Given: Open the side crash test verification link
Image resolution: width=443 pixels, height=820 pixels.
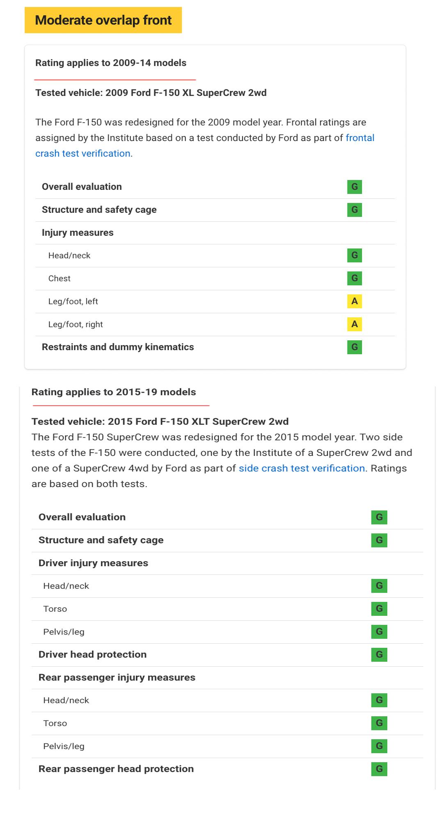Looking at the screenshot, I should (x=301, y=468).
